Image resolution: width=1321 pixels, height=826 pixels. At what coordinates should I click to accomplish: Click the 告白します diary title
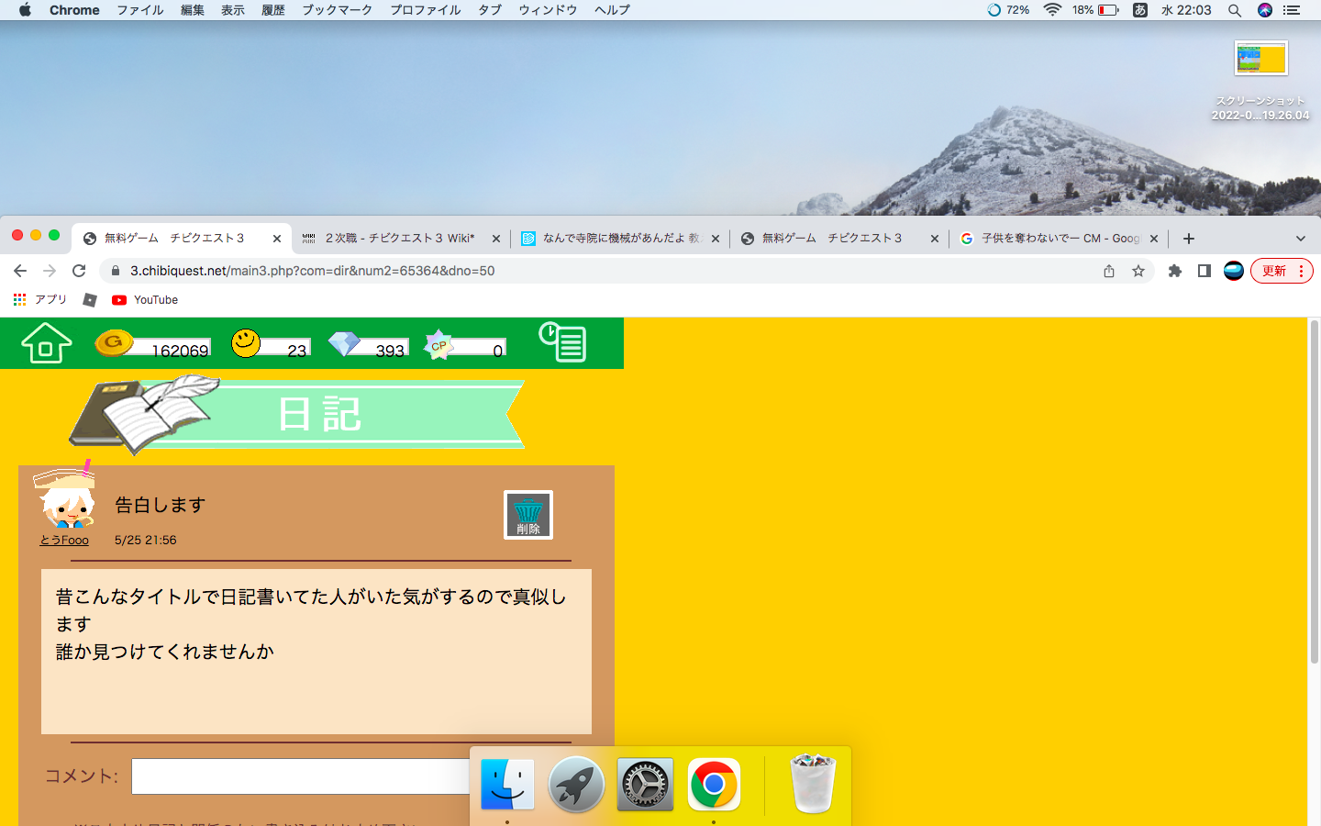coord(160,505)
